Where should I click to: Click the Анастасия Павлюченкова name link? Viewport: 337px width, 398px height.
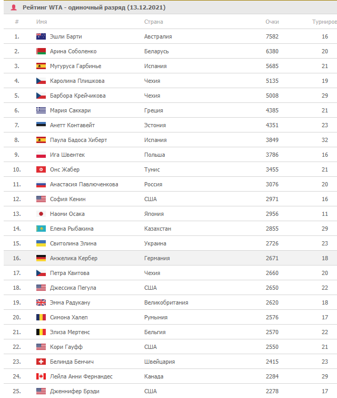coord(84,184)
